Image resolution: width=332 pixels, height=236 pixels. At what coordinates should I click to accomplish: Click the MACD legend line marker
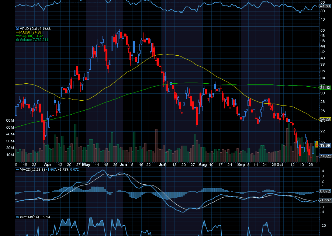(17, 170)
